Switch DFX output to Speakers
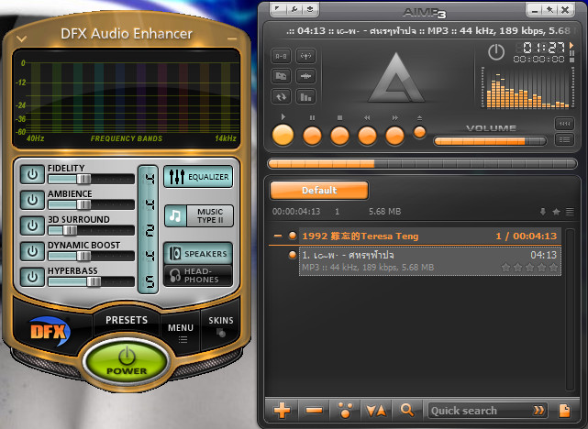Screen dimensions: 588x429 tap(198, 254)
